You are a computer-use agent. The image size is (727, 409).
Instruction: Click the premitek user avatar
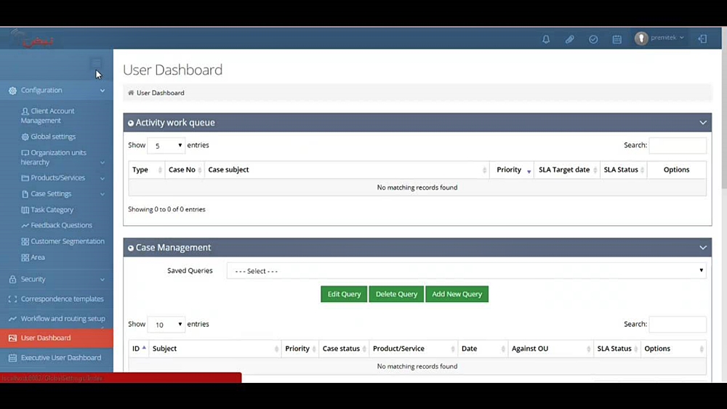(x=641, y=39)
